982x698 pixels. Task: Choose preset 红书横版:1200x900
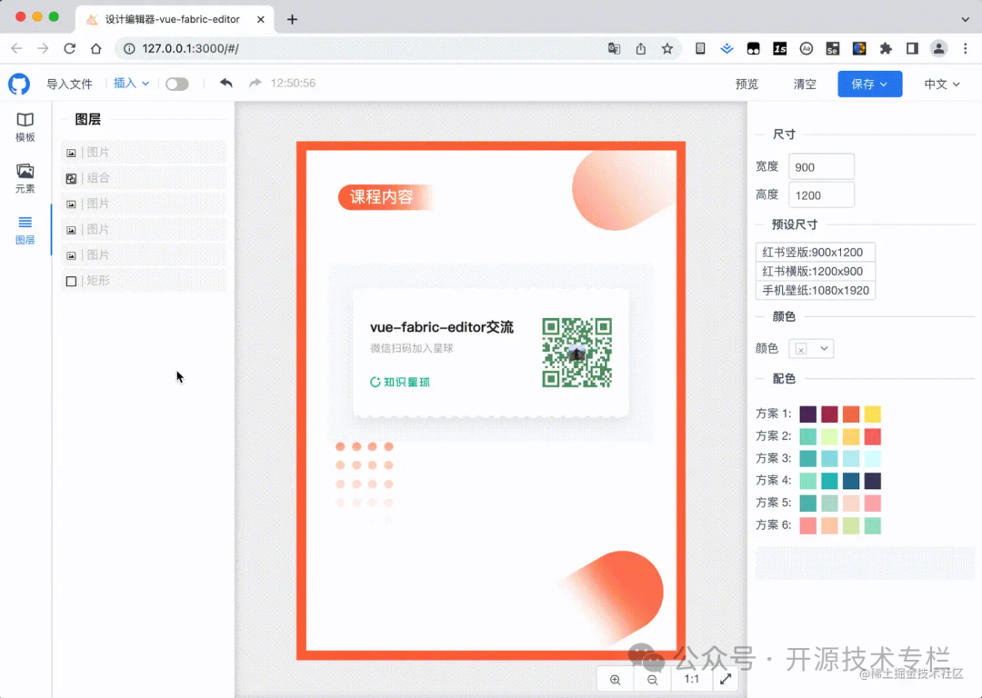(x=815, y=271)
